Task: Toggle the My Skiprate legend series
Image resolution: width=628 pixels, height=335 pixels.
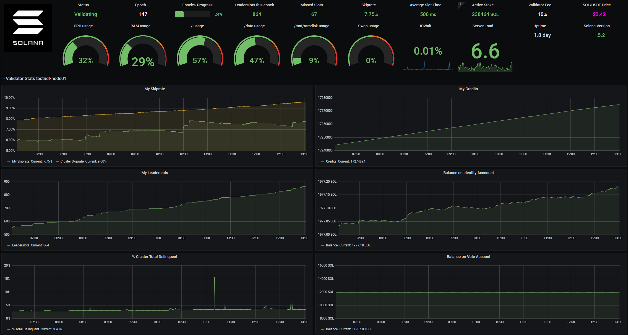Action: 20,161
